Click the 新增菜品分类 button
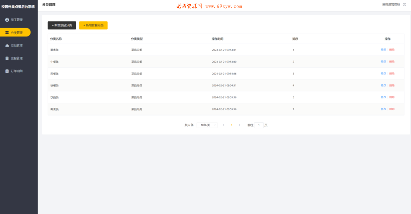The image size is (411, 214). (62, 25)
